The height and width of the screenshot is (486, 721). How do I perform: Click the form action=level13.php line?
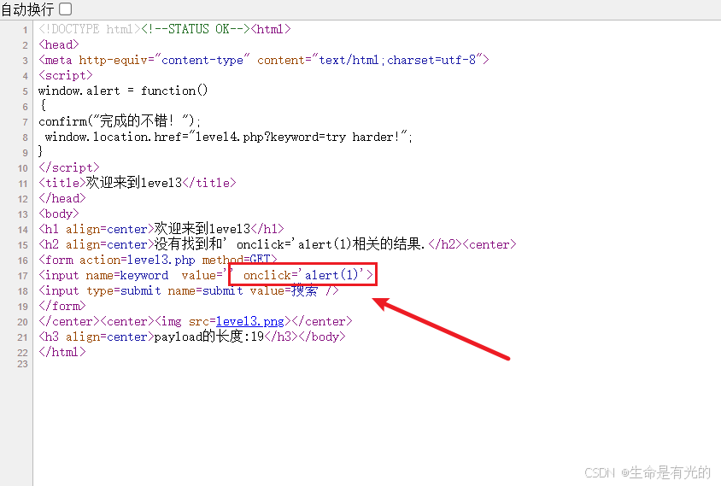pyautogui.click(x=158, y=260)
